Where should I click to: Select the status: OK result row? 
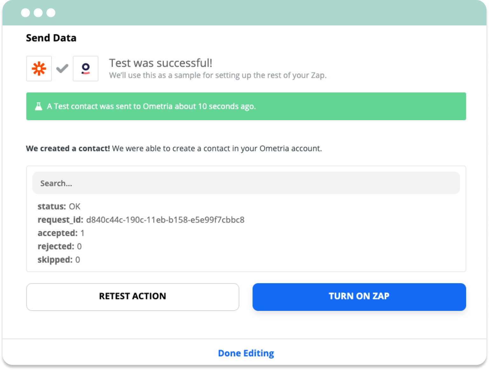click(59, 207)
